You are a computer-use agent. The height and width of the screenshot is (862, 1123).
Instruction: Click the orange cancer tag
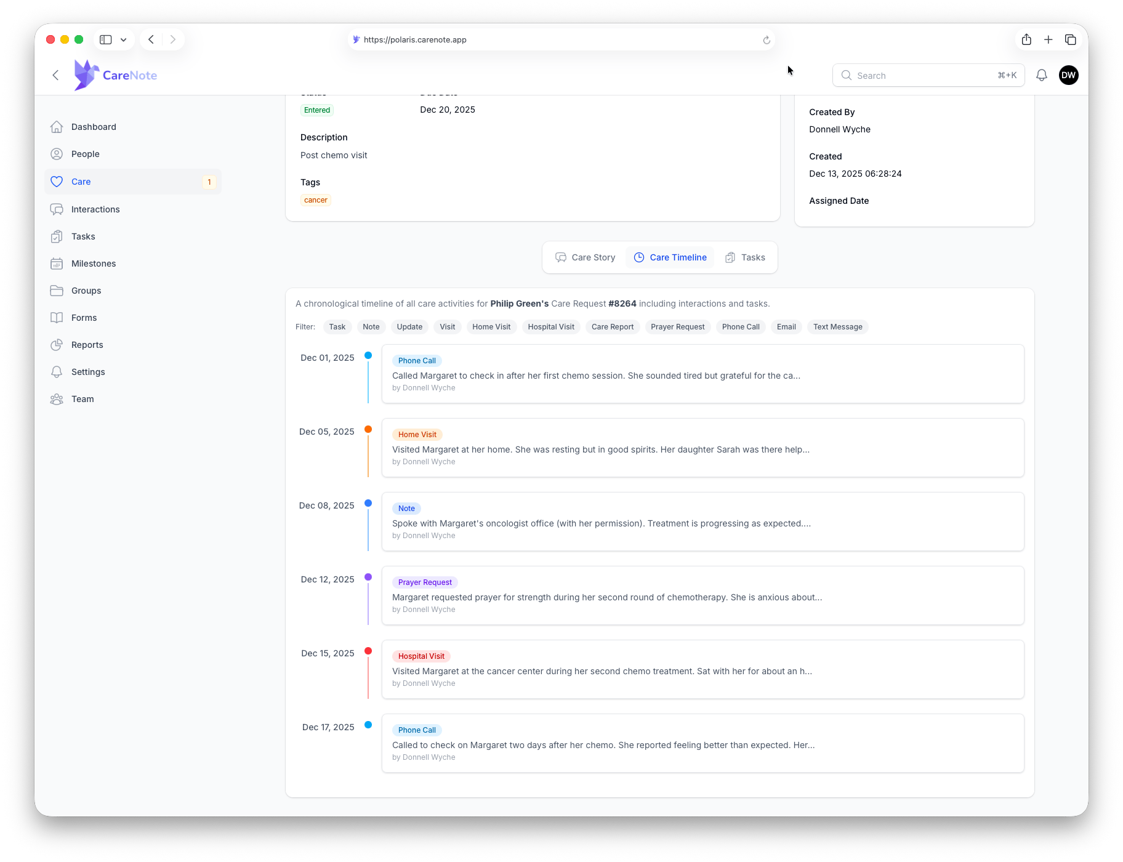[x=316, y=200]
